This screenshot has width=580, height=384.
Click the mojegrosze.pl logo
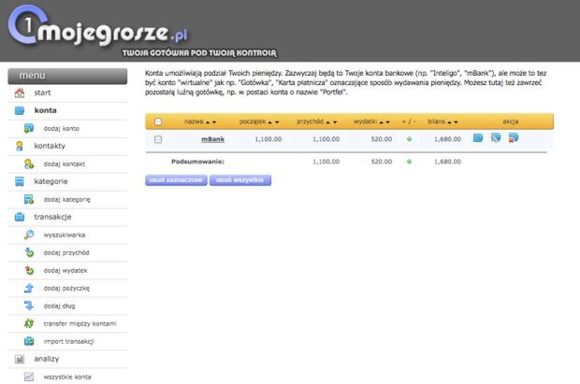98,26
